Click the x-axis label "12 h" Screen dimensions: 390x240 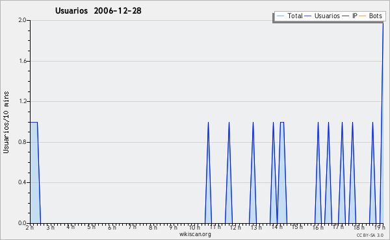point(235,227)
